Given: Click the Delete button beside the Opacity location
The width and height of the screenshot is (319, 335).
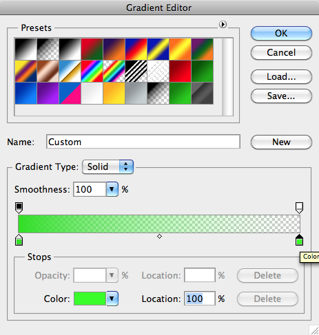Looking at the screenshot, I should tap(267, 275).
